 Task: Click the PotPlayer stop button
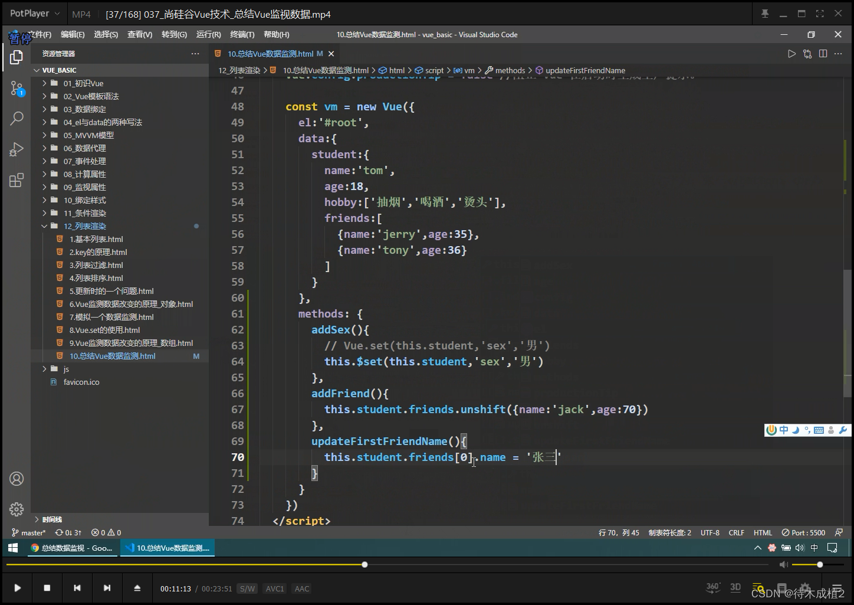pyautogui.click(x=47, y=588)
